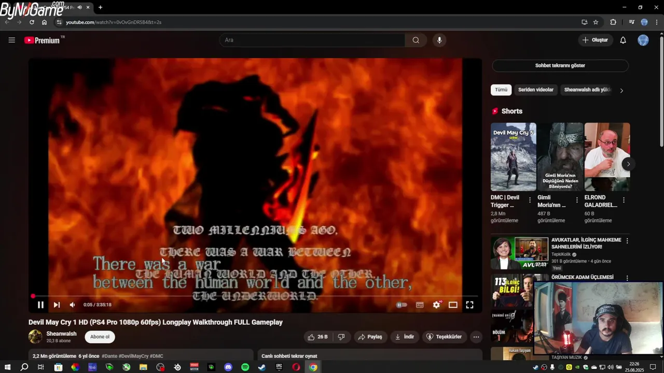
Task: Enter fullscreen mode
Action: click(469, 305)
